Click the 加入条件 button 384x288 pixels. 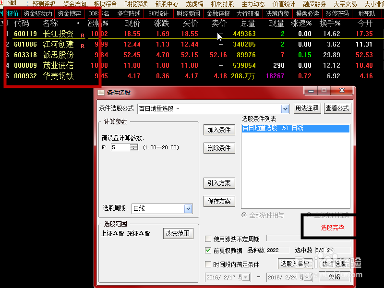click(219, 130)
